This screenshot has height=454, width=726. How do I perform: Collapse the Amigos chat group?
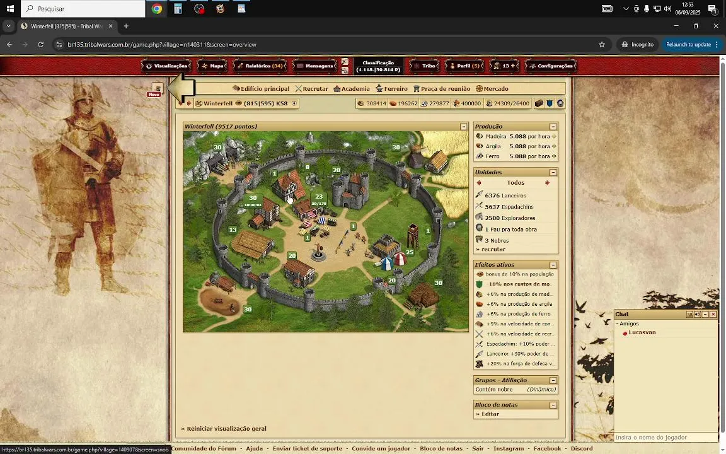[617, 324]
